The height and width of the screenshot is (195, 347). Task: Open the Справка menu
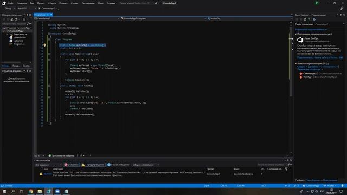[111, 3]
